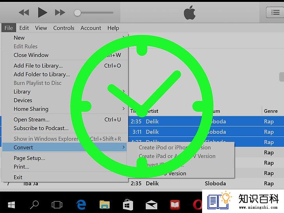Choose Print from File menu
Image resolution: width=284 pixels, height=213 pixels.
click(x=65, y=167)
